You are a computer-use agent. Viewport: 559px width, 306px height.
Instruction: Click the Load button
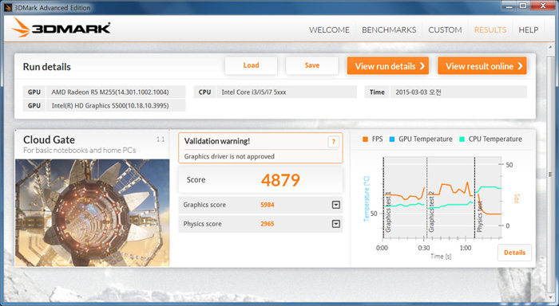pyautogui.click(x=251, y=65)
